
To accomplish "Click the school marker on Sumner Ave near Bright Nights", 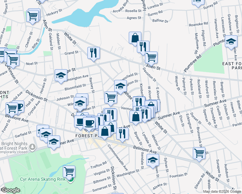I will point(54,142).
